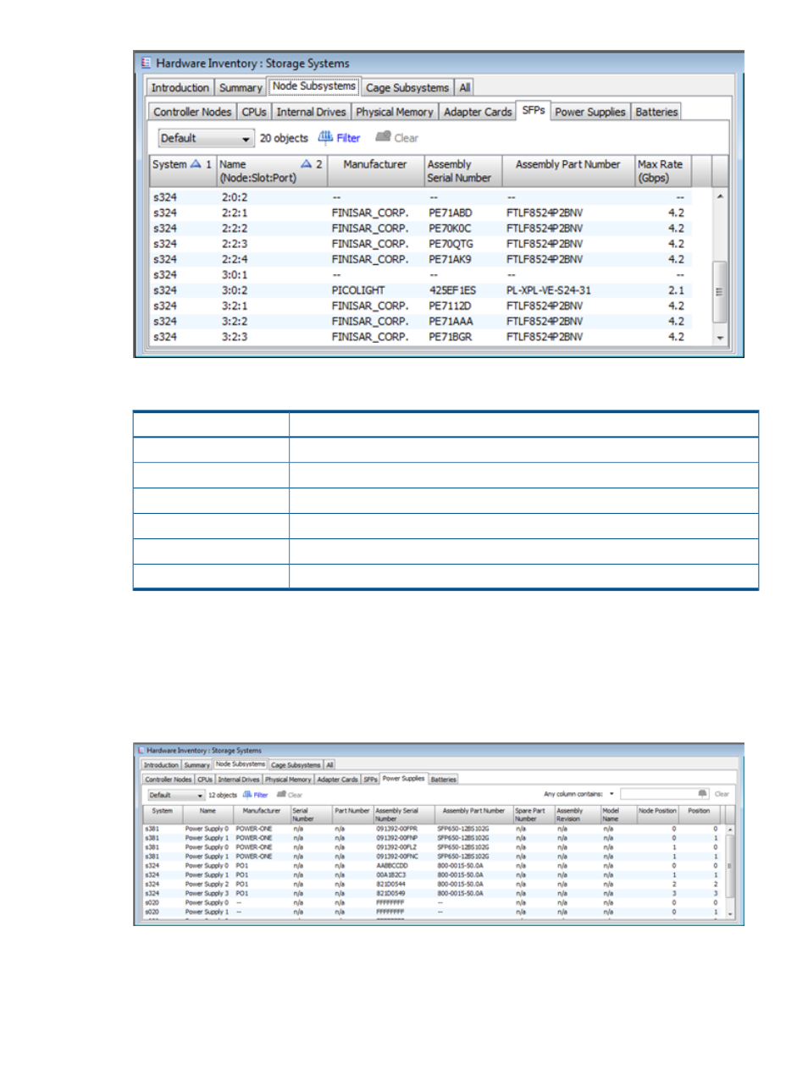Sort by the Node Position column header
The width and height of the screenshot is (808, 1075).
[x=657, y=814]
